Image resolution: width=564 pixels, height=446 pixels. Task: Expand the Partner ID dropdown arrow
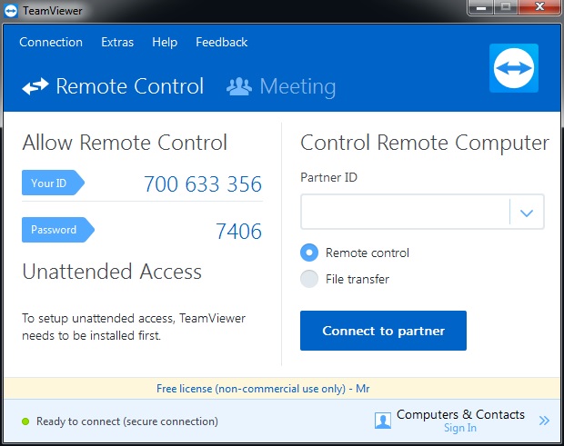click(527, 213)
